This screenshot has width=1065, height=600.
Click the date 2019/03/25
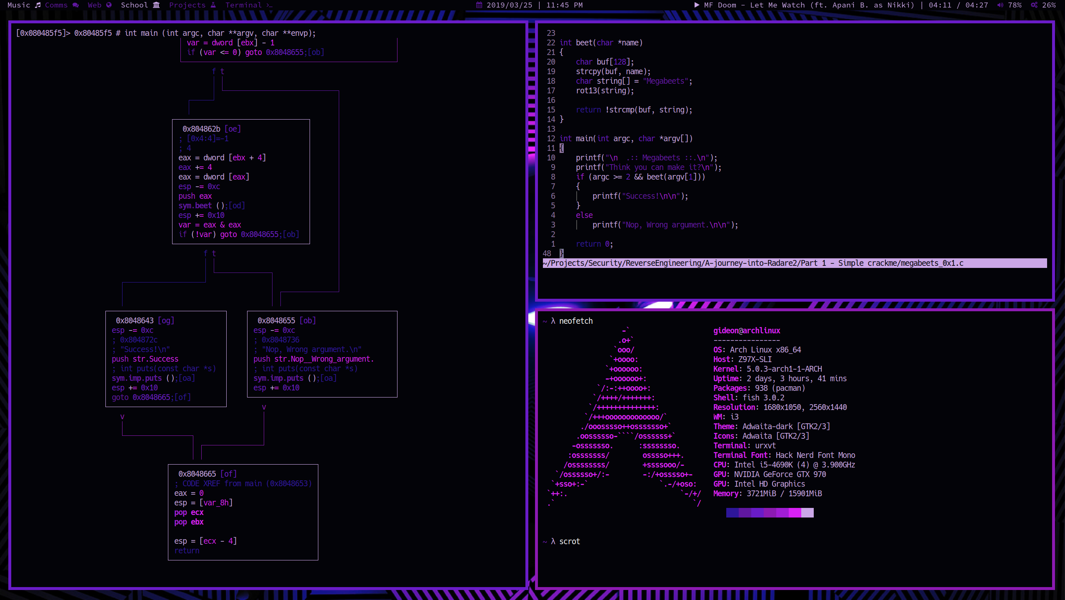click(509, 5)
